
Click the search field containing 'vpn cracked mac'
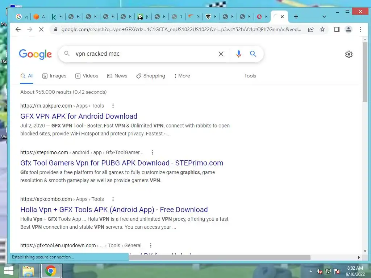point(144,54)
